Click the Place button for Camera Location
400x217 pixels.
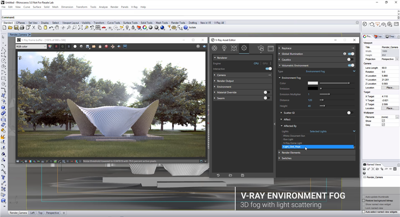coord(390,87)
